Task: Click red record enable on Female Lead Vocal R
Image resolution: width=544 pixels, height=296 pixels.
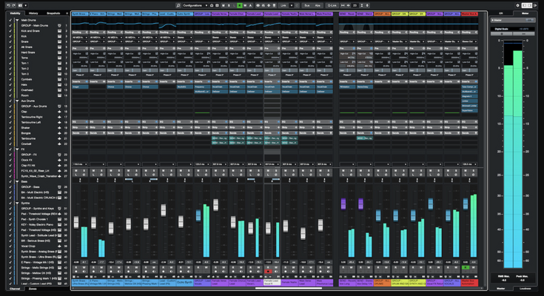Action: pos(268,272)
